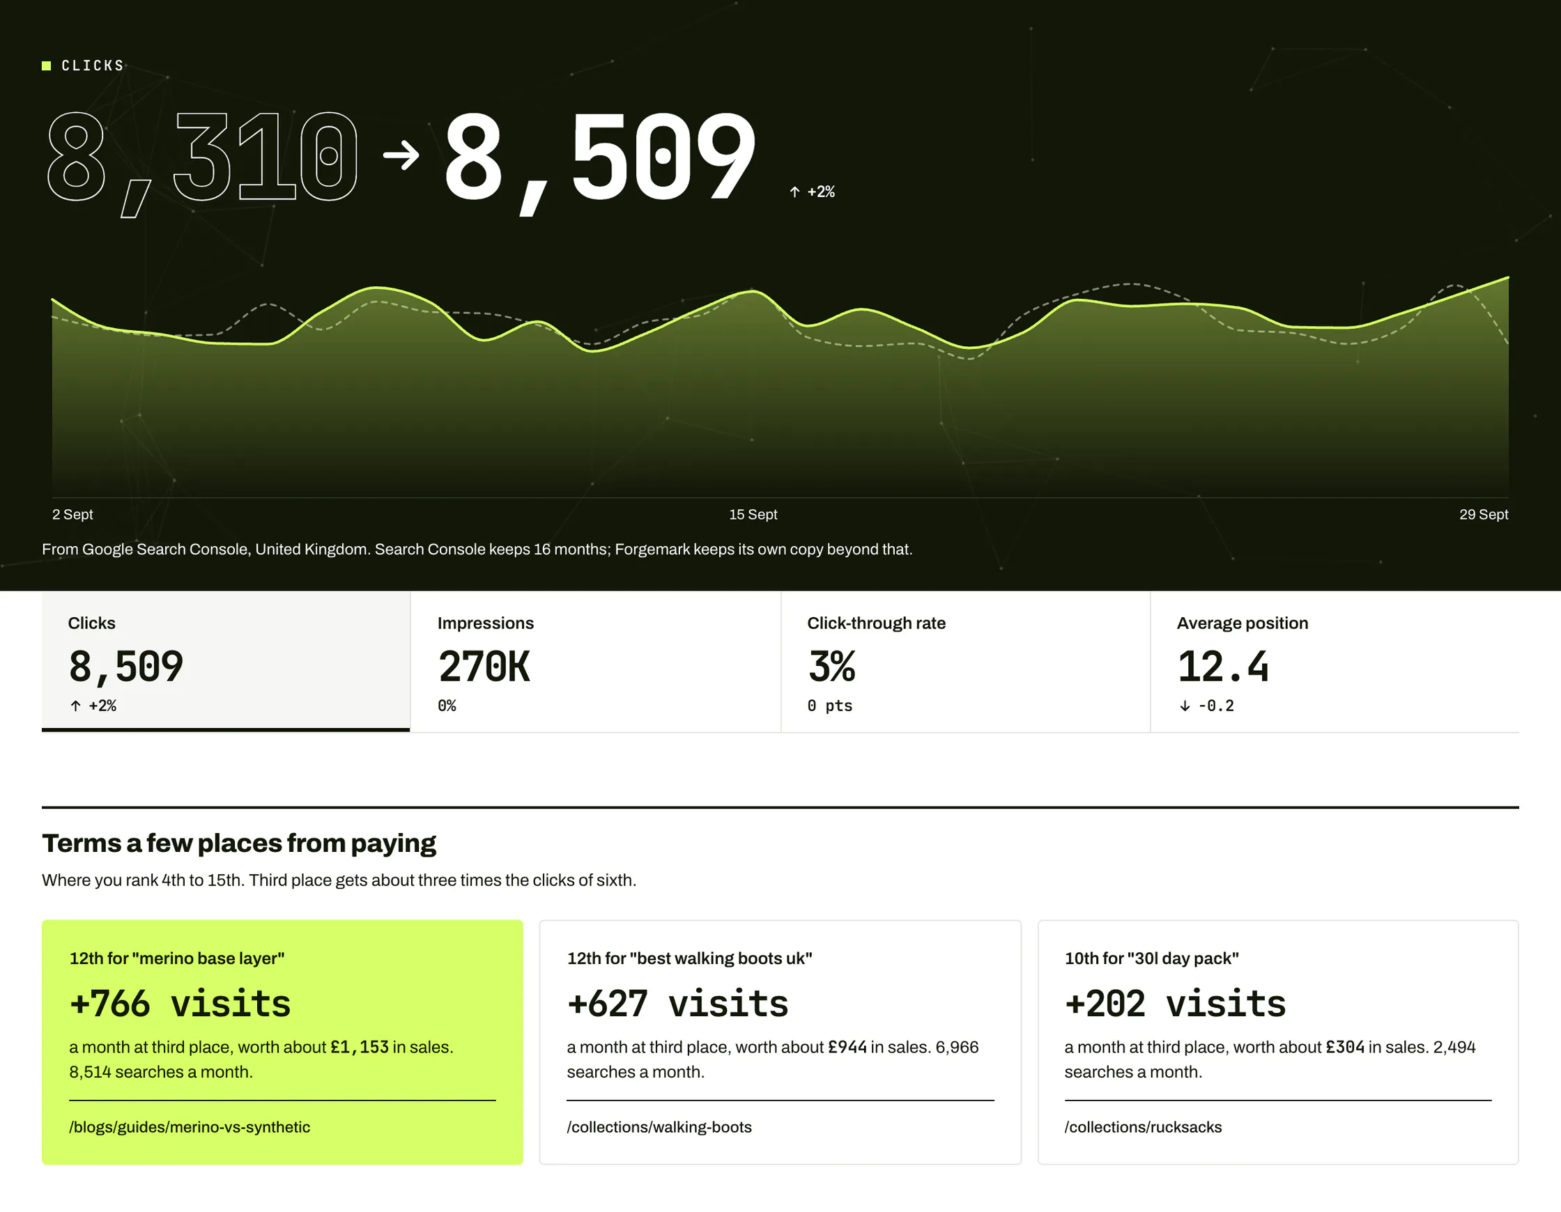Screen dimensions: 1561x1212
Task: Click the 2 Sept axis label
Action: point(72,515)
